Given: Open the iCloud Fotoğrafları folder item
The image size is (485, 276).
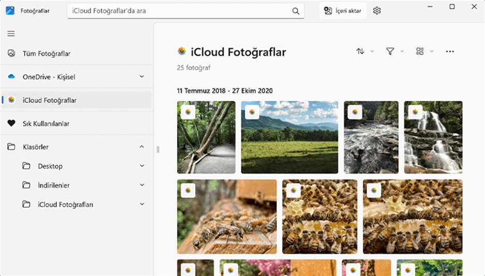Looking at the screenshot, I should point(77,204).
